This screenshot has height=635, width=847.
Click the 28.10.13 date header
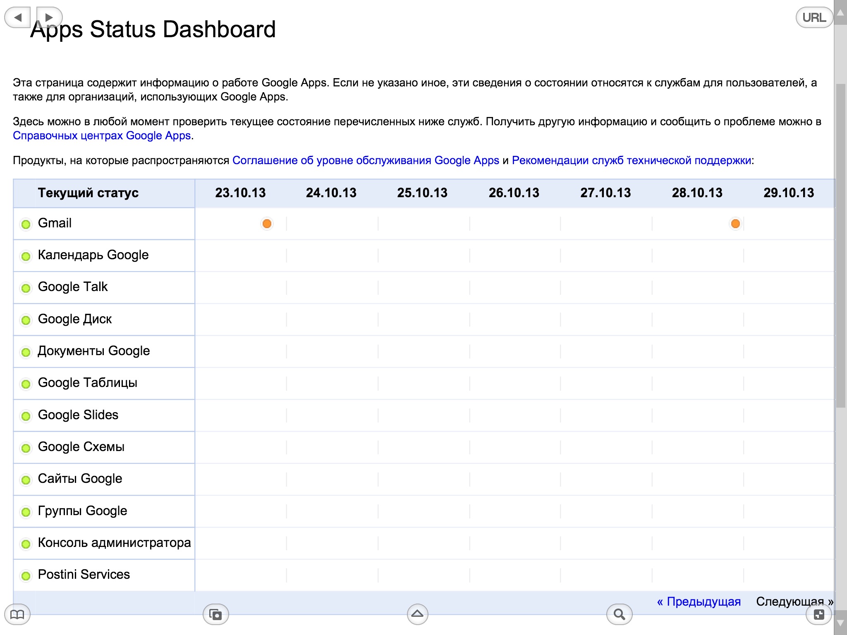click(697, 193)
